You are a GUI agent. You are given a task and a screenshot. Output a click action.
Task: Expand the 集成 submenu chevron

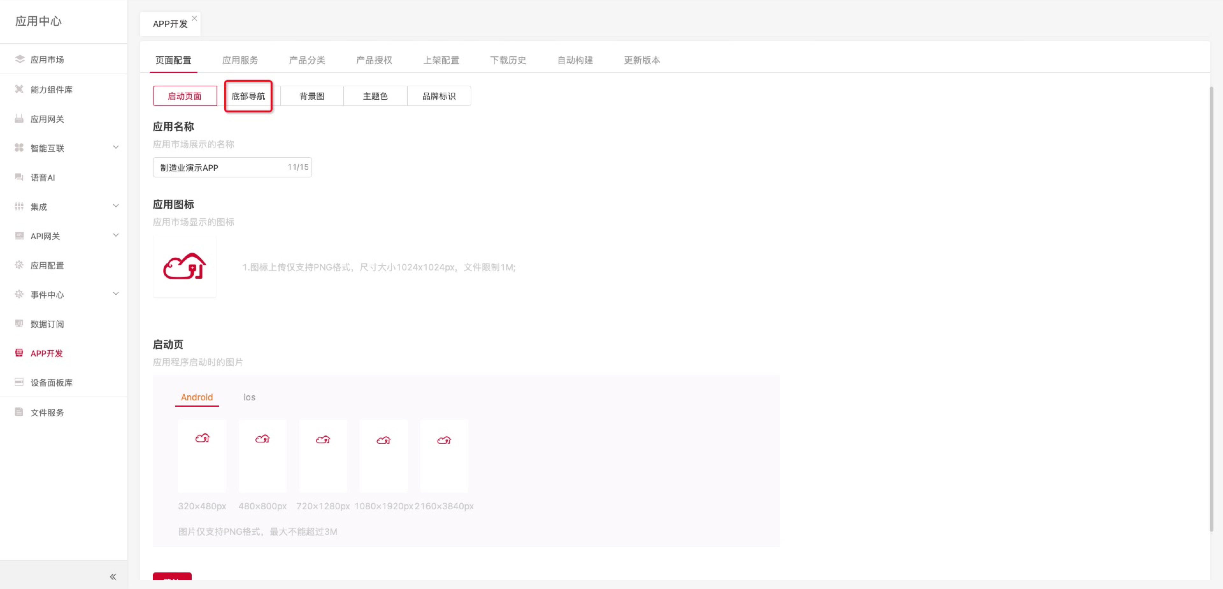pyautogui.click(x=116, y=206)
